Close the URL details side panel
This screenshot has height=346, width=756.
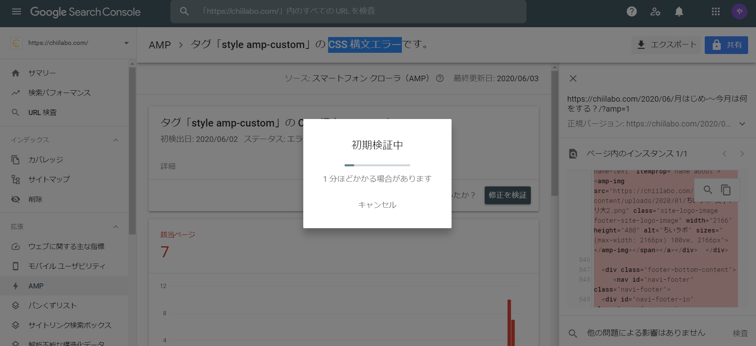573,78
